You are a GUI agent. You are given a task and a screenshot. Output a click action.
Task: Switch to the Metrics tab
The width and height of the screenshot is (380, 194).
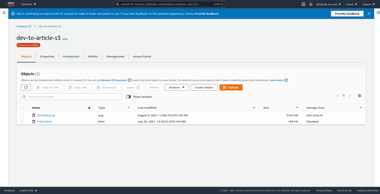tap(93, 56)
